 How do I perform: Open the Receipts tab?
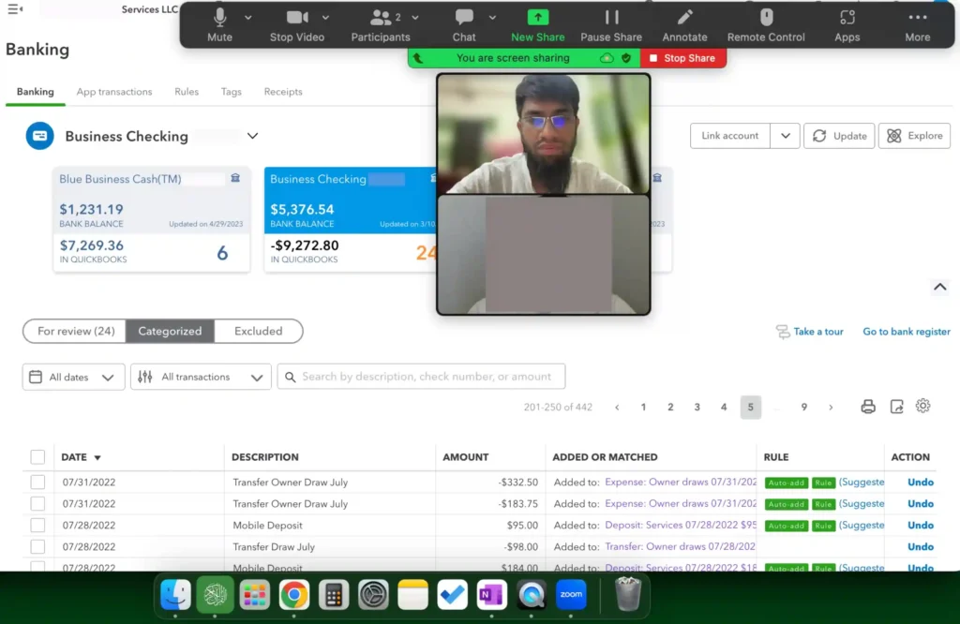283,92
